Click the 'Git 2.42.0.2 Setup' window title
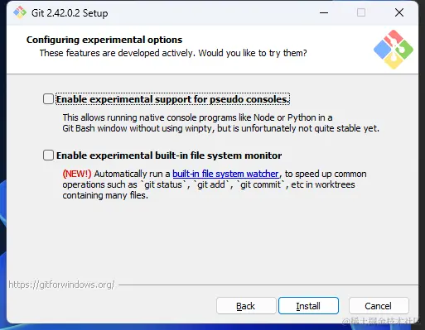The image size is (425, 330). pyautogui.click(x=70, y=13)
